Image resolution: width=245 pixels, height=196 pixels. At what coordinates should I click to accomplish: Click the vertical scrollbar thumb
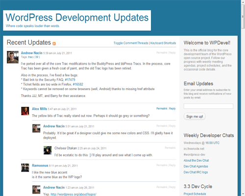(x=243, y=16)
